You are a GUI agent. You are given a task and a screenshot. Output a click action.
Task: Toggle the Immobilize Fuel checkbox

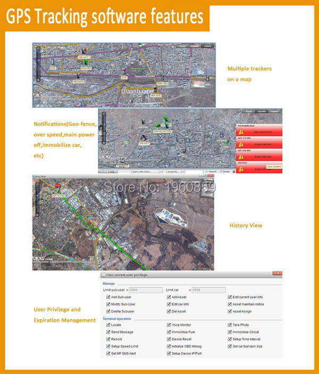(x=169, y=331)
